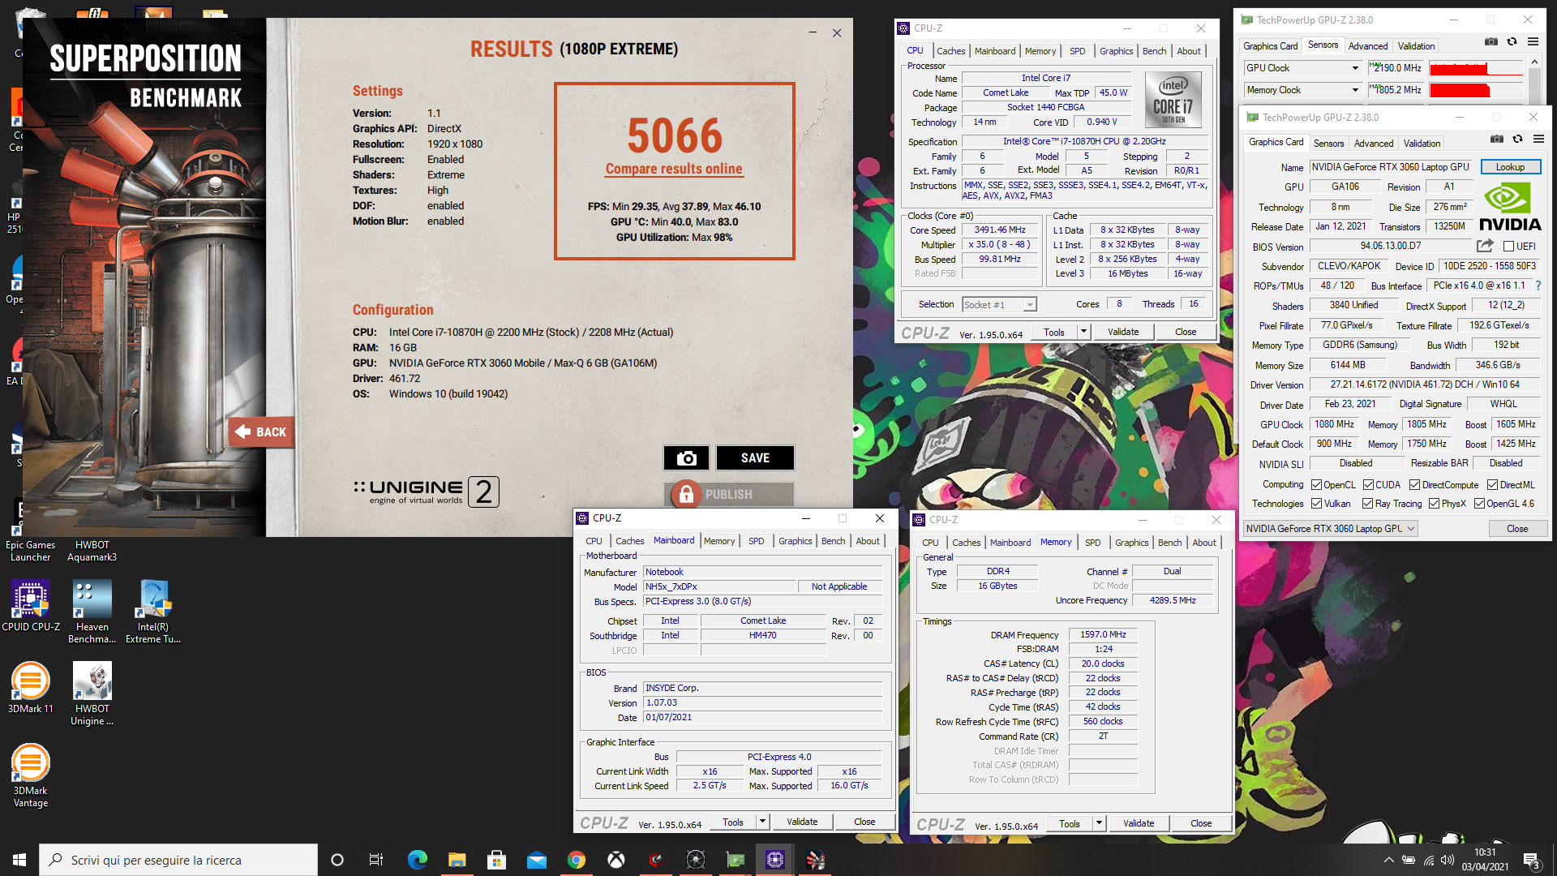Screen dimensions: 1557x876
Task: Expand Tools dropdown arrow in CPU-Z CPU window
Action: coord(1083,332)
